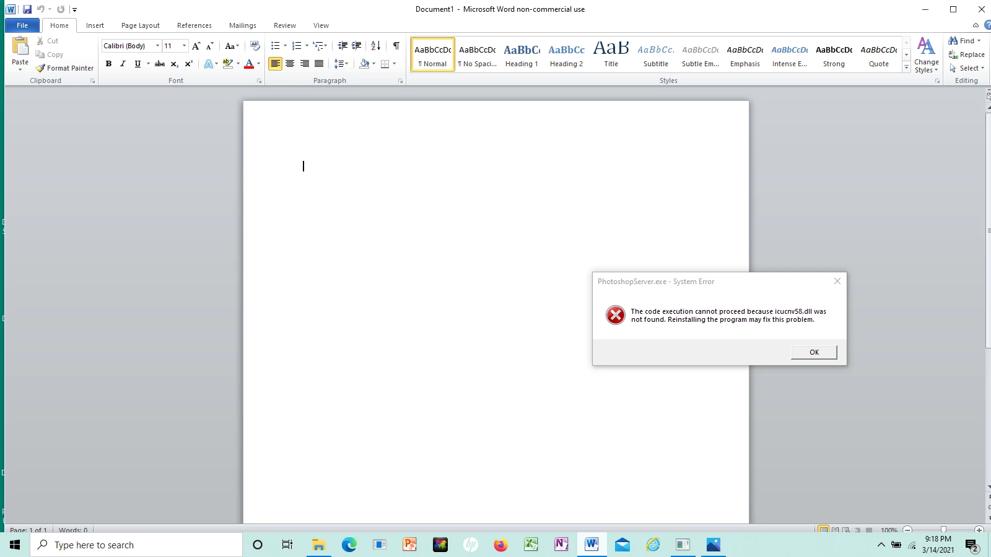Toggle left text alignment
The height and width of the screenshot is (557, 991).
coord(275,64)
